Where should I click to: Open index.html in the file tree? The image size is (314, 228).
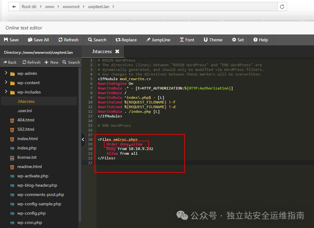pyautogui.click(x=27, y=139)
